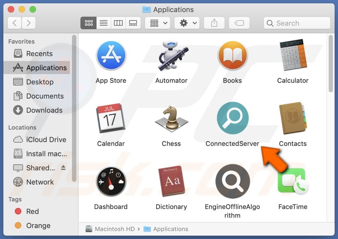Screen dimensions: 338x239
Task: Open iCloud Drive in the sidebar
Action: click(x=37, y=139)
